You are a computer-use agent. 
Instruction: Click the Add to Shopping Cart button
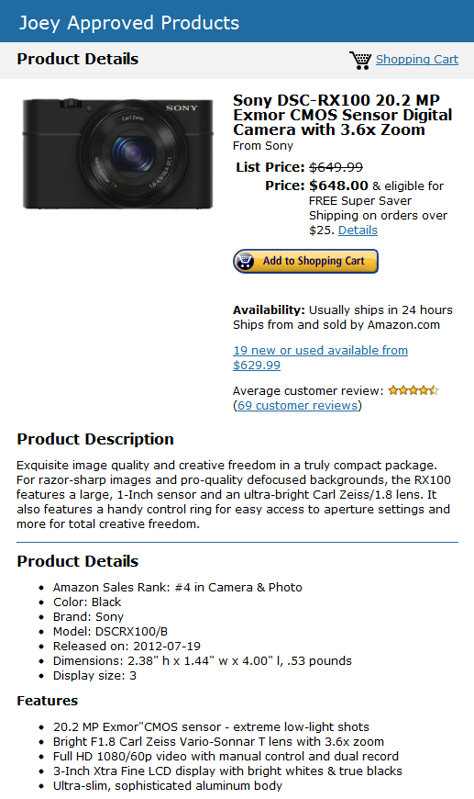click(x=305, y=261)
